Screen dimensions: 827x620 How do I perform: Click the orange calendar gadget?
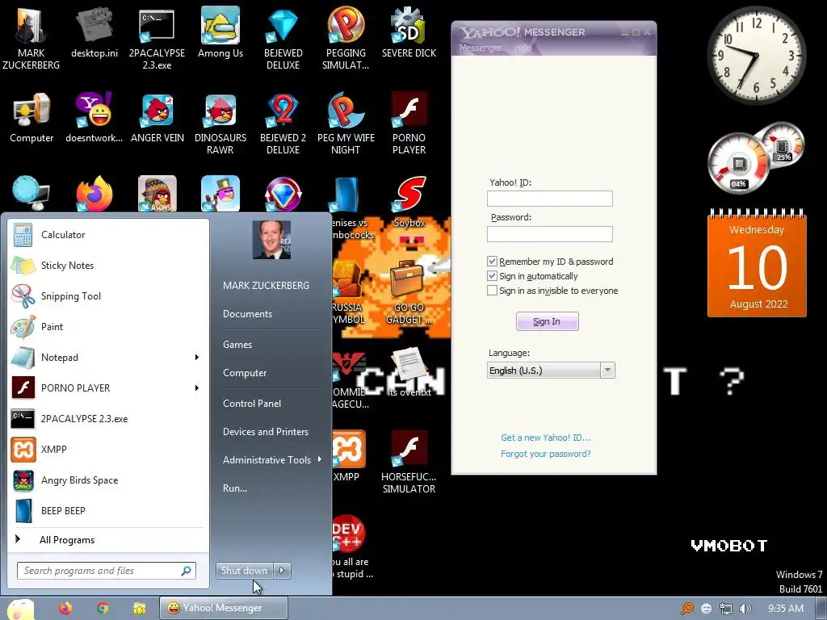757,264
